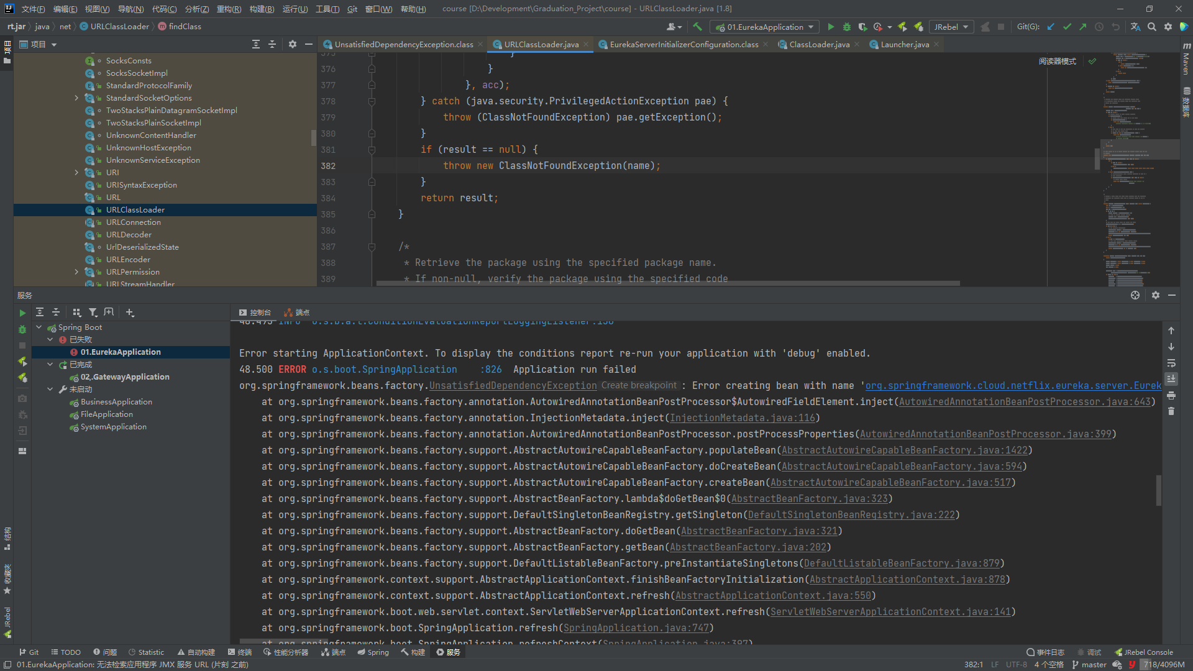Viewport: 1193px width, 671px height.
Task: Click the Debug bug icon in main toolbar
Action: pos(847,27)
